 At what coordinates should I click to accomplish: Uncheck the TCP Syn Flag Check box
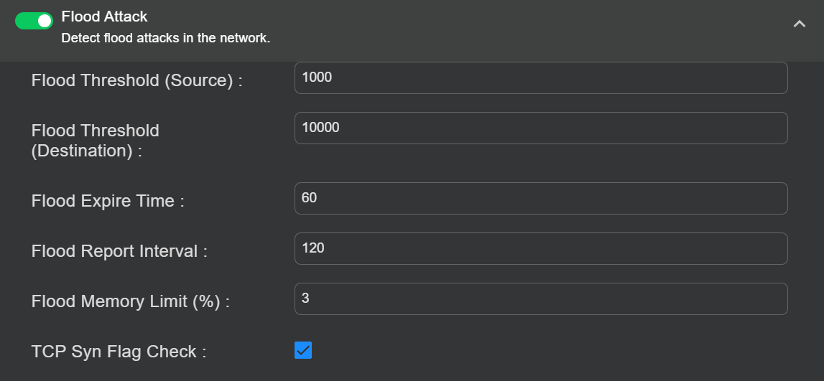click(x=303, y=350)
